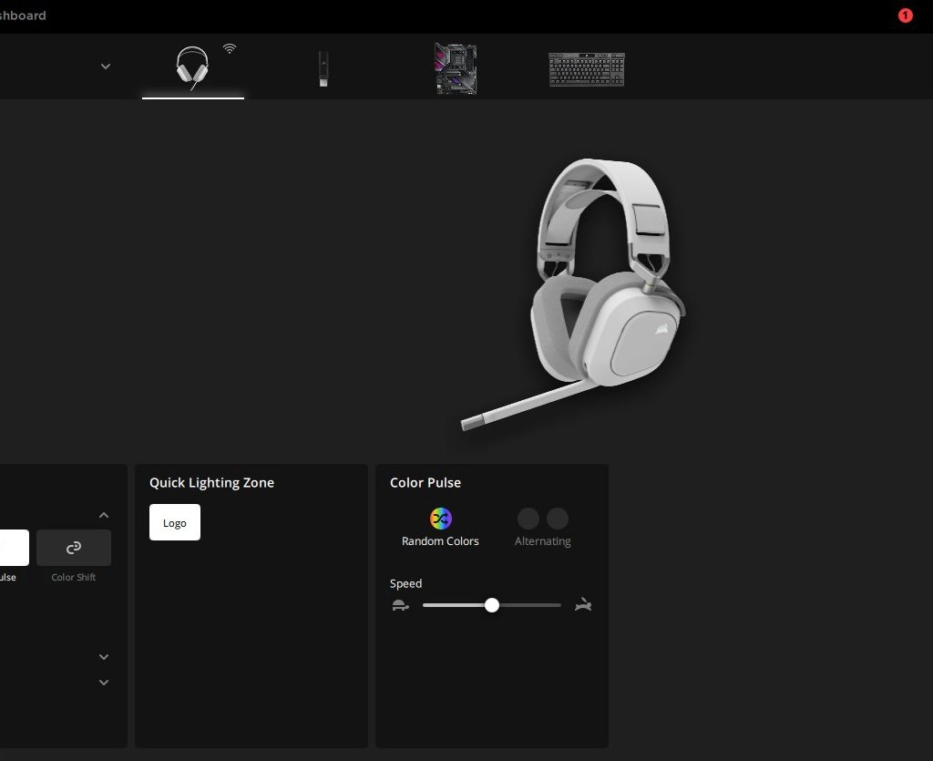Choose the Alternating color mode
This screenshot has height=761, width=933.
542,519
